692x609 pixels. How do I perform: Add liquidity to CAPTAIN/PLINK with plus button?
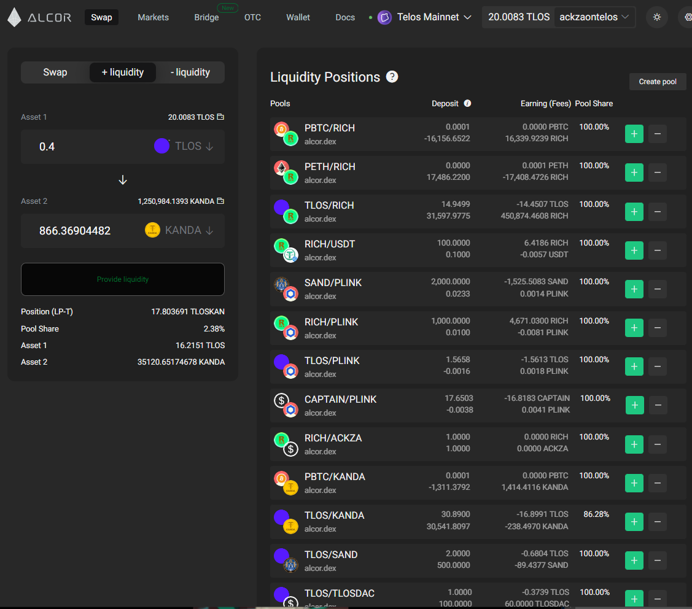click(635, 405)
